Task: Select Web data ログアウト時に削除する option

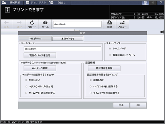Action: tap(26, 87)
